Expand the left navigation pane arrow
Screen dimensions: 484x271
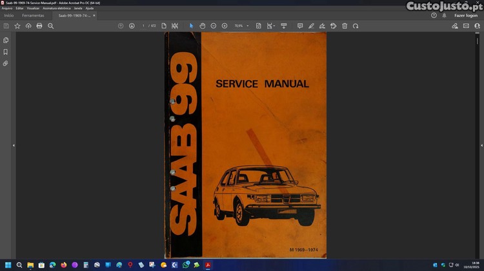pos(14,145)
